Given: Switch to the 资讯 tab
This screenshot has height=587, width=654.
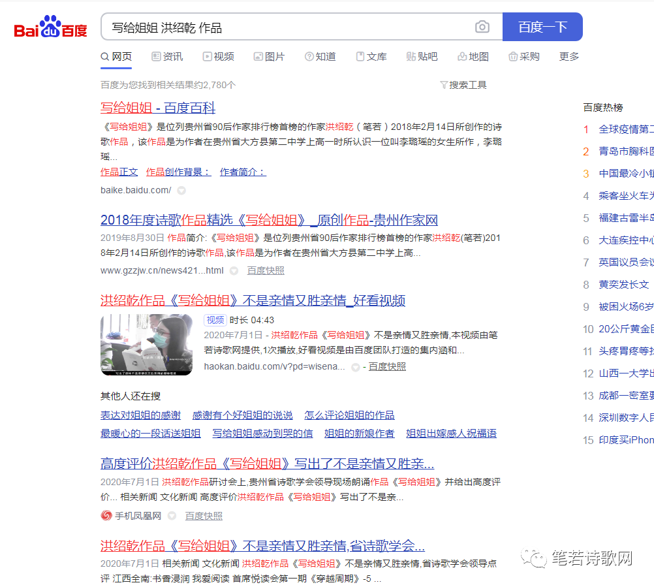Looking at the screenshot, I should (x=167, y=56).
